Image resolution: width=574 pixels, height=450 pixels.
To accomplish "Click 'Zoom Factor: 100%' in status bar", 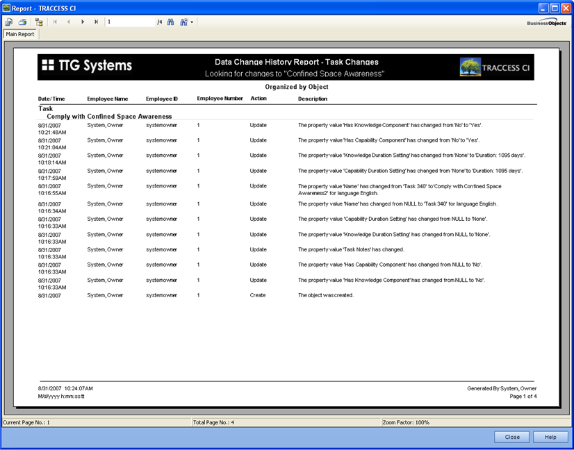I will pyautogui.click(x=406, y=422).
